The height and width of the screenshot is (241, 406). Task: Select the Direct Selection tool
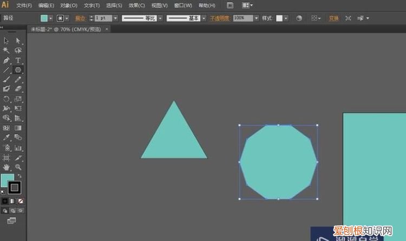click(18, 41)
